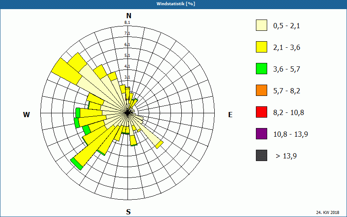Image resolution: width=347 pixels, height=217 pixels.
Task: Click the "24. KW 2018" date label
Action: point(327,213)
